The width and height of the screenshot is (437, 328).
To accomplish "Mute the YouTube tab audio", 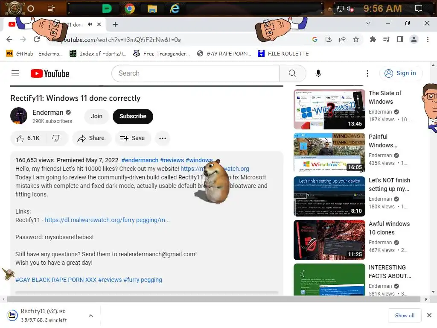I will coord(90,24).
